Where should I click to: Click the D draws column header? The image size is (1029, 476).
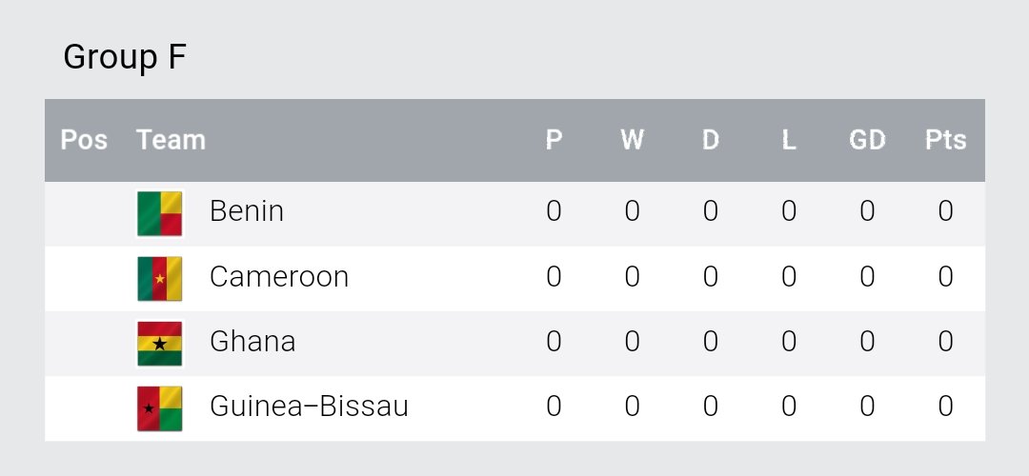pyautogui.click(x=711, y=141)
